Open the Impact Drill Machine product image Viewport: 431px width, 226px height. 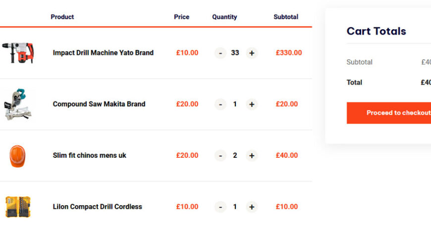pyautogui.click(x=18, y=53)
